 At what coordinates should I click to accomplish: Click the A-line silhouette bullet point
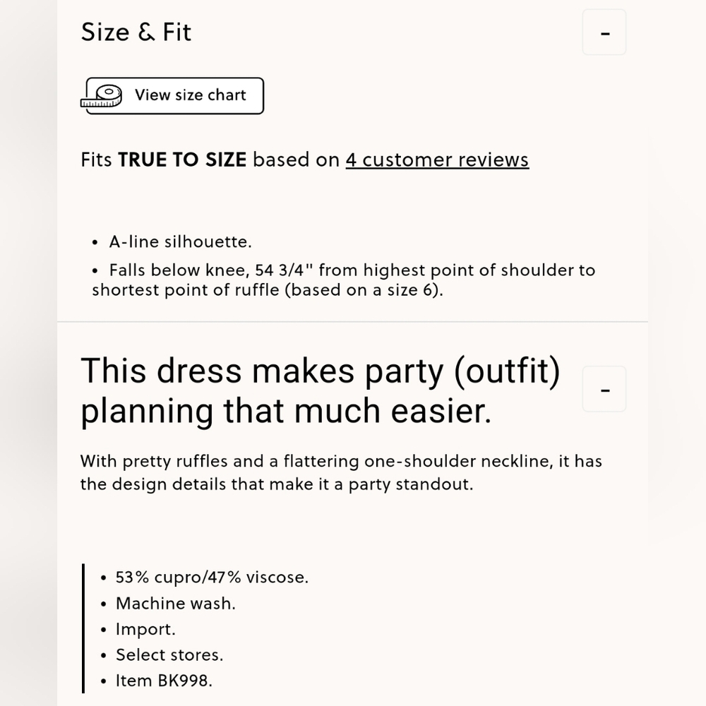tap(179, 241)
